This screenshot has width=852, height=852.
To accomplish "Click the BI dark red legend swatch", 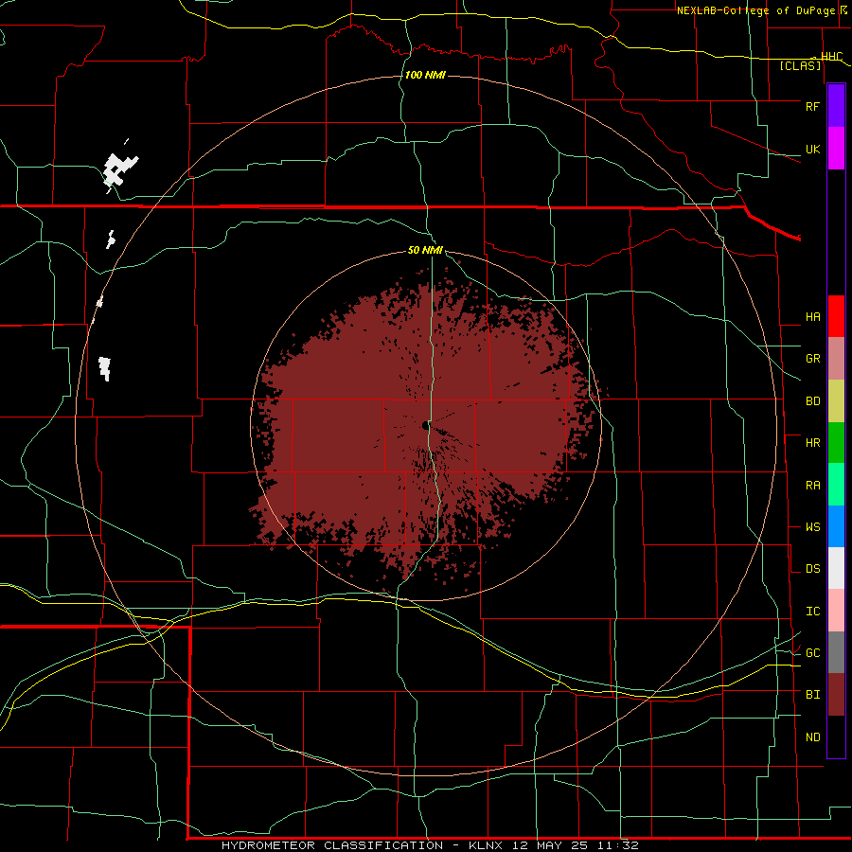I will point(836,695).
